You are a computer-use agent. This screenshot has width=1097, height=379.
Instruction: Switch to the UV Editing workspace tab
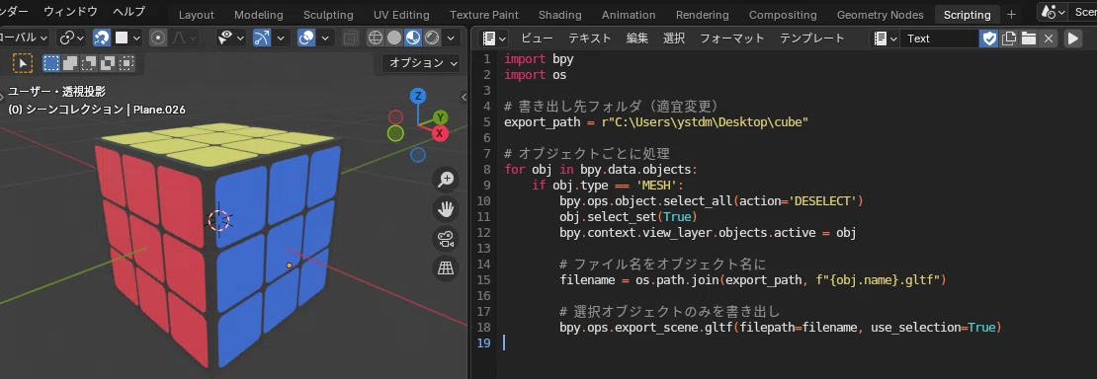coord(401,15)
